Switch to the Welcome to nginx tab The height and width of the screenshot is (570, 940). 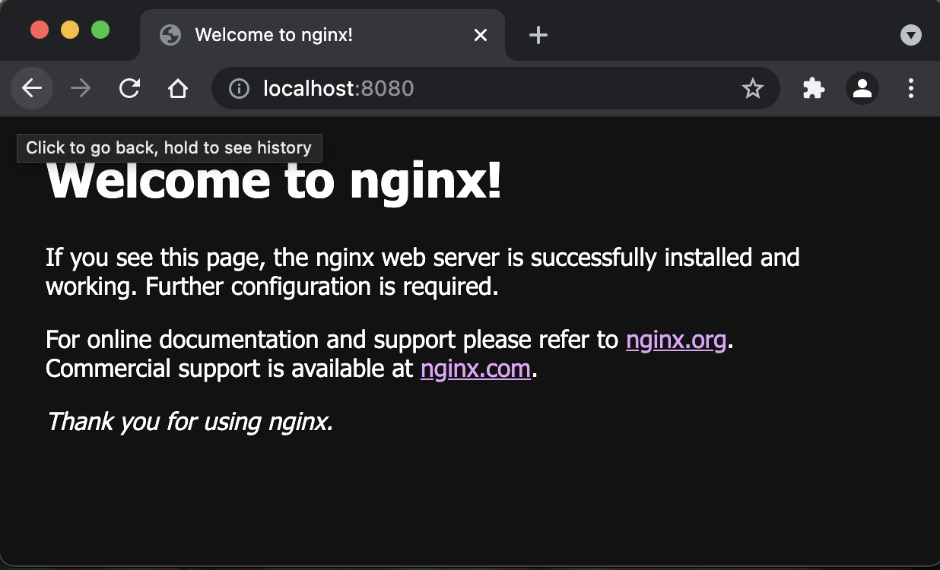(x=304, y=34)
